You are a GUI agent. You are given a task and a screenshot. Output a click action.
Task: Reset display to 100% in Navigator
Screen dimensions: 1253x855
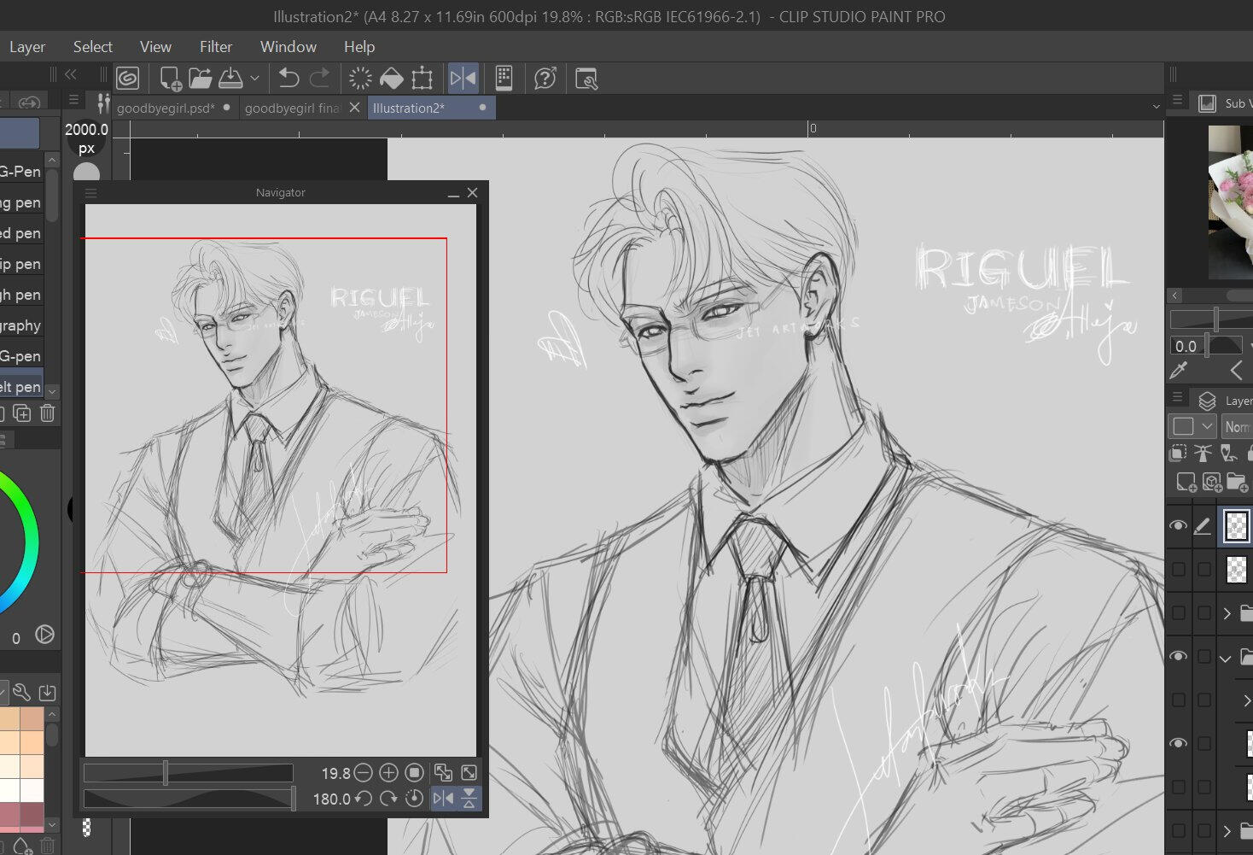[x=414, y=773]
